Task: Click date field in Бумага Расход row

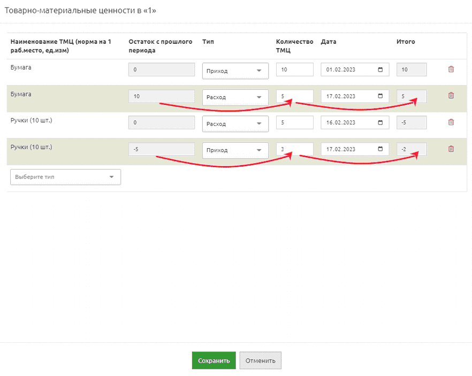Action: (x=355, y=96)
